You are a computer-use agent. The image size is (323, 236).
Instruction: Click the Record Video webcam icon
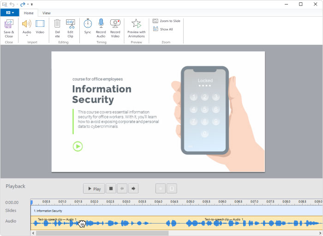(115, 24)
